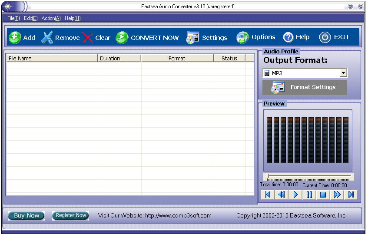
Task: Click the Clear text label in toolbar
Action: pos(103,38)
